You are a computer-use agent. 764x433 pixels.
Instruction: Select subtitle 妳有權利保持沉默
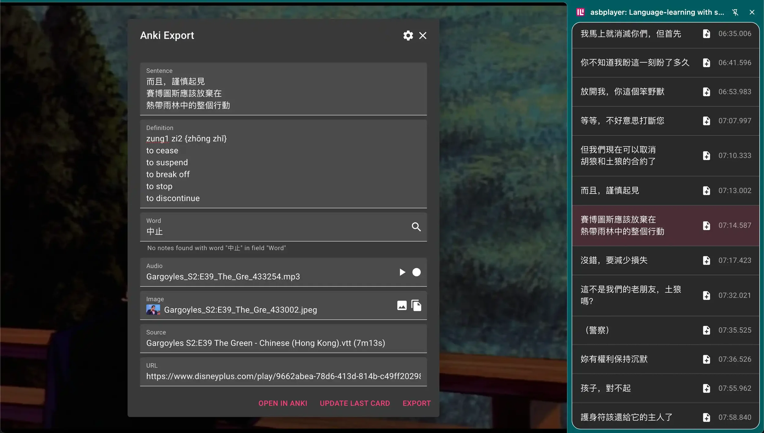click(614, 359)
